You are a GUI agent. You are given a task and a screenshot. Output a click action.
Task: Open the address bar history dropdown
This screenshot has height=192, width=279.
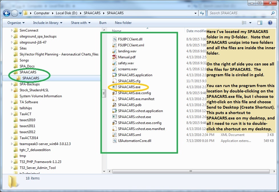[x=195, y=13]
